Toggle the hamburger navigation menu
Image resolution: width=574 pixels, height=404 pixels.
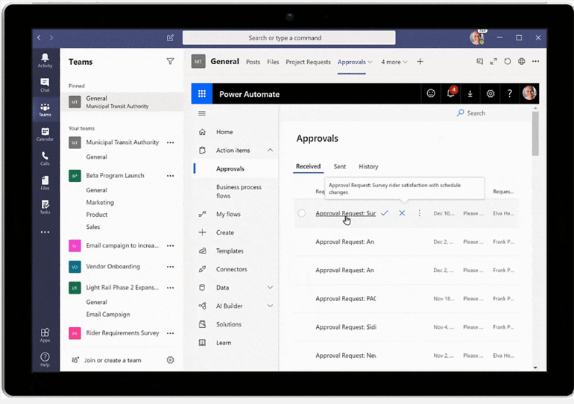click(x=202, y=113)
